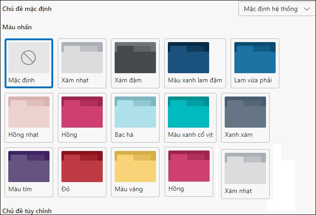Apply the Hồng nhạt accent color
Screen dimensions: 316x215
pyautogui.click(x=29, y=117)
